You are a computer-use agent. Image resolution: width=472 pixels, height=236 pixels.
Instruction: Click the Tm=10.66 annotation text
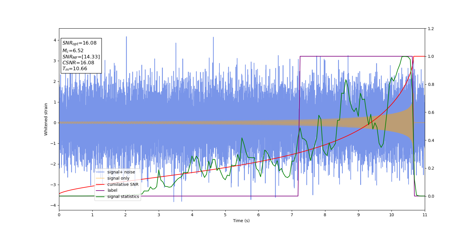coord(75,69)
